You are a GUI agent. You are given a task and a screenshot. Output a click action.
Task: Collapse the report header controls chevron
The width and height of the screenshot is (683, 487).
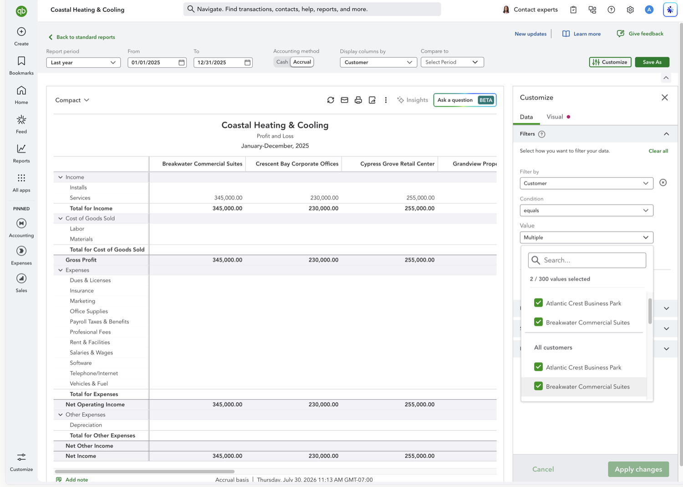[x=666, y=78]
